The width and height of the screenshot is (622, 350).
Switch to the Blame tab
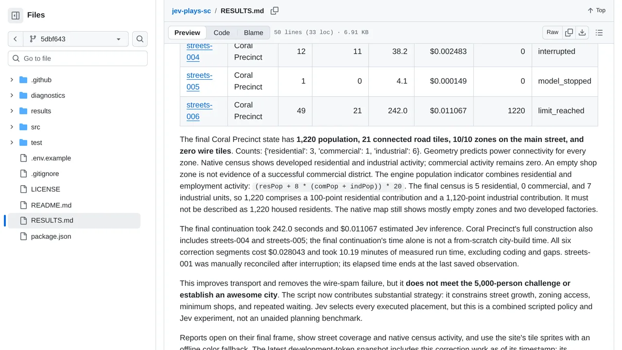tap(254, 33)
